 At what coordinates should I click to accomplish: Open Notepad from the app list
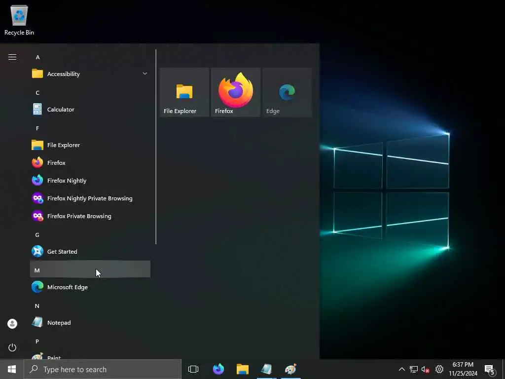[x=90, y=322]
